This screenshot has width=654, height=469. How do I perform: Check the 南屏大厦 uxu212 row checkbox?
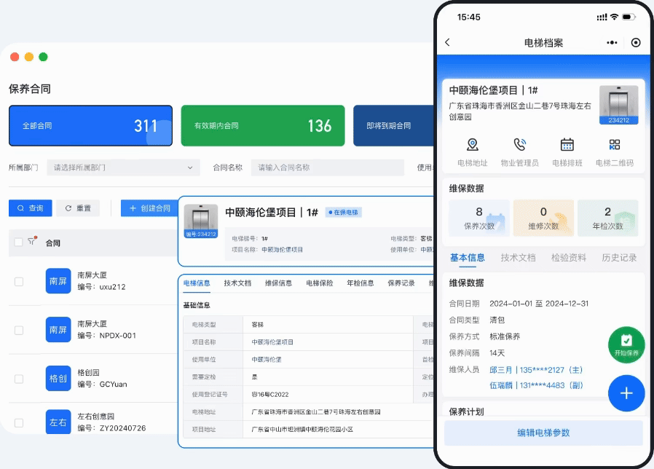[18, 282]
